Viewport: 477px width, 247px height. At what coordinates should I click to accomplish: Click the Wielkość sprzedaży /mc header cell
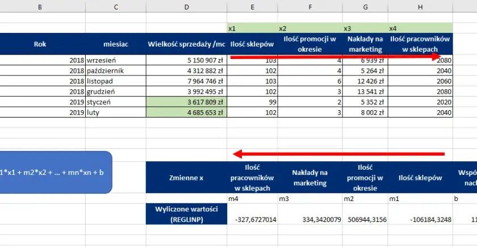tap(186, 44)
